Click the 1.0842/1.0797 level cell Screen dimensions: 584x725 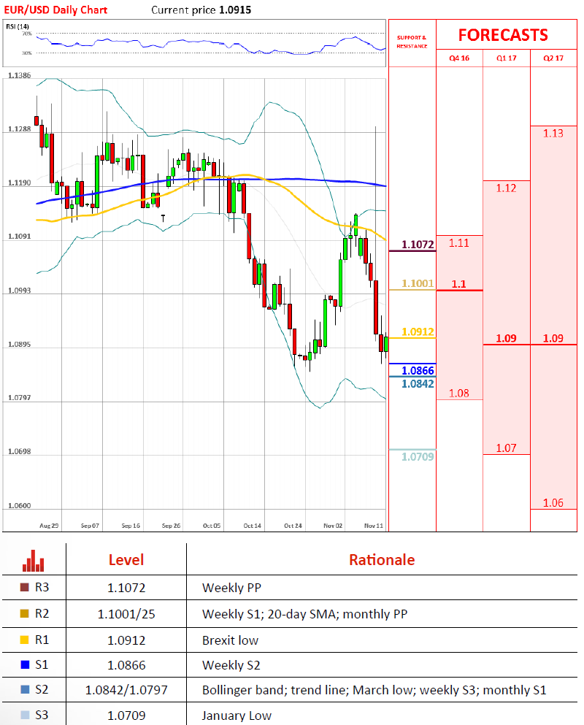(126, 690)
